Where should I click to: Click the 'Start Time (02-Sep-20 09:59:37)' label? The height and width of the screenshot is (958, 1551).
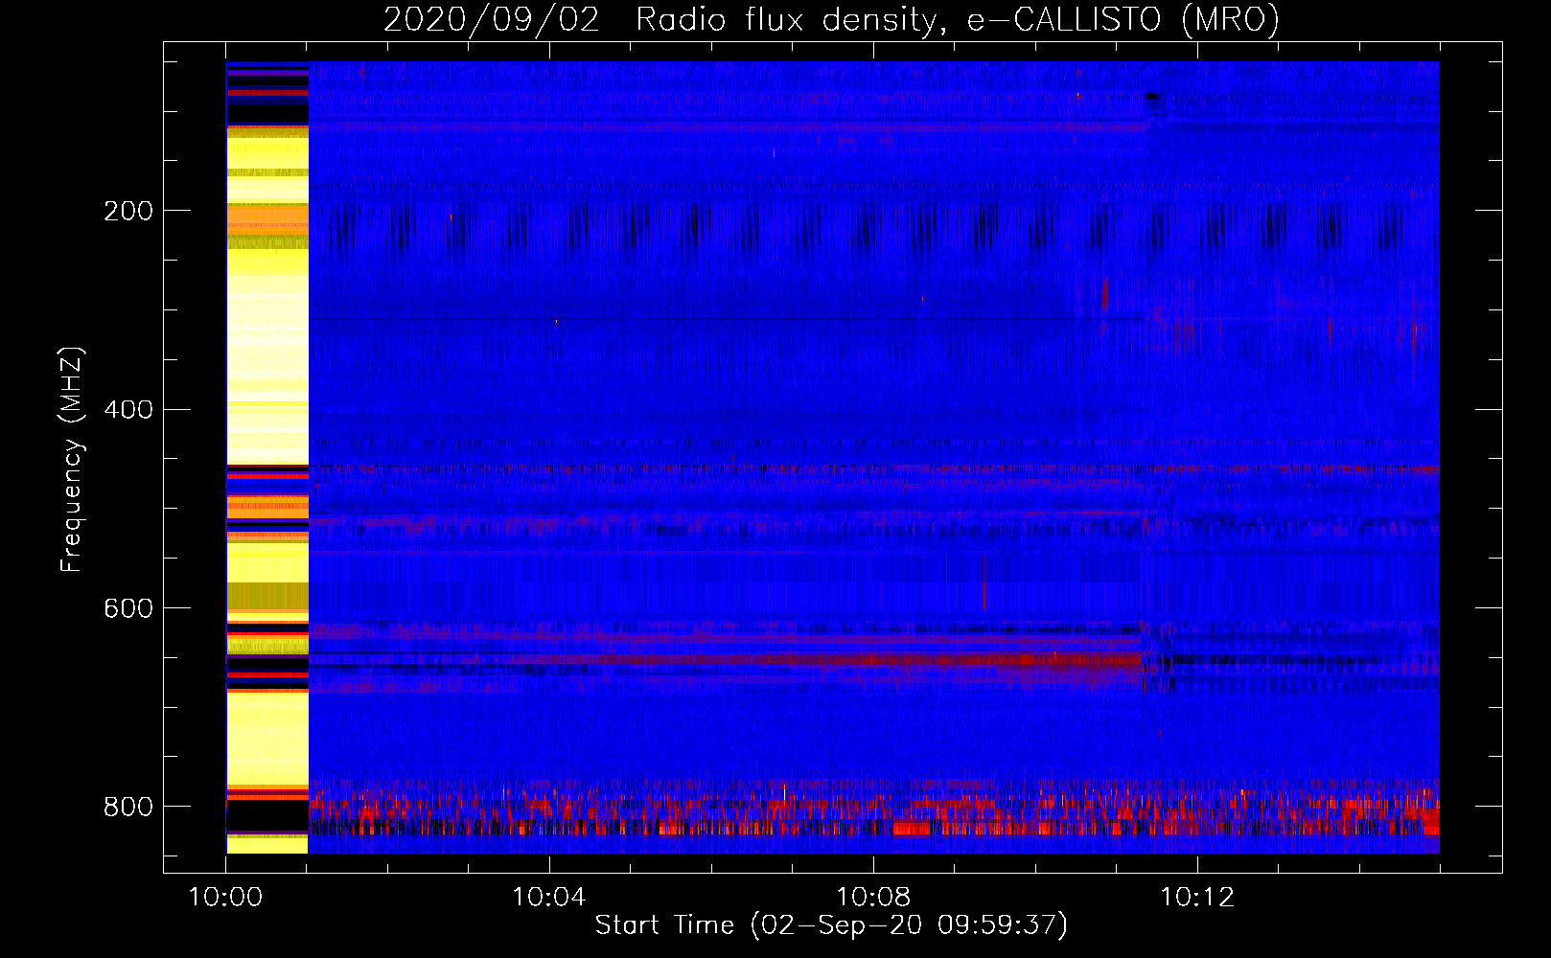click(831, 925)
